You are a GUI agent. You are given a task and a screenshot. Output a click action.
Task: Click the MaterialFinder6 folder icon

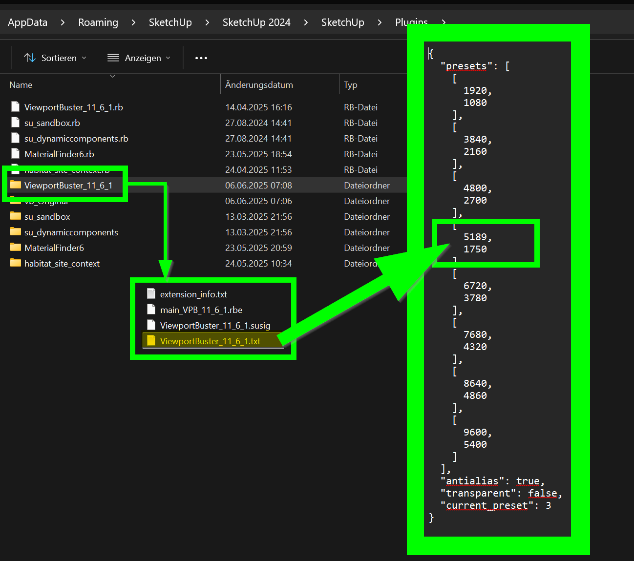(16, 248)
